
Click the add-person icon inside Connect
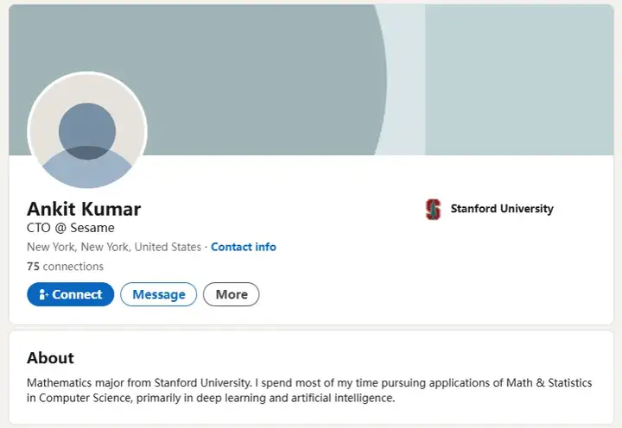click(44, 294)
